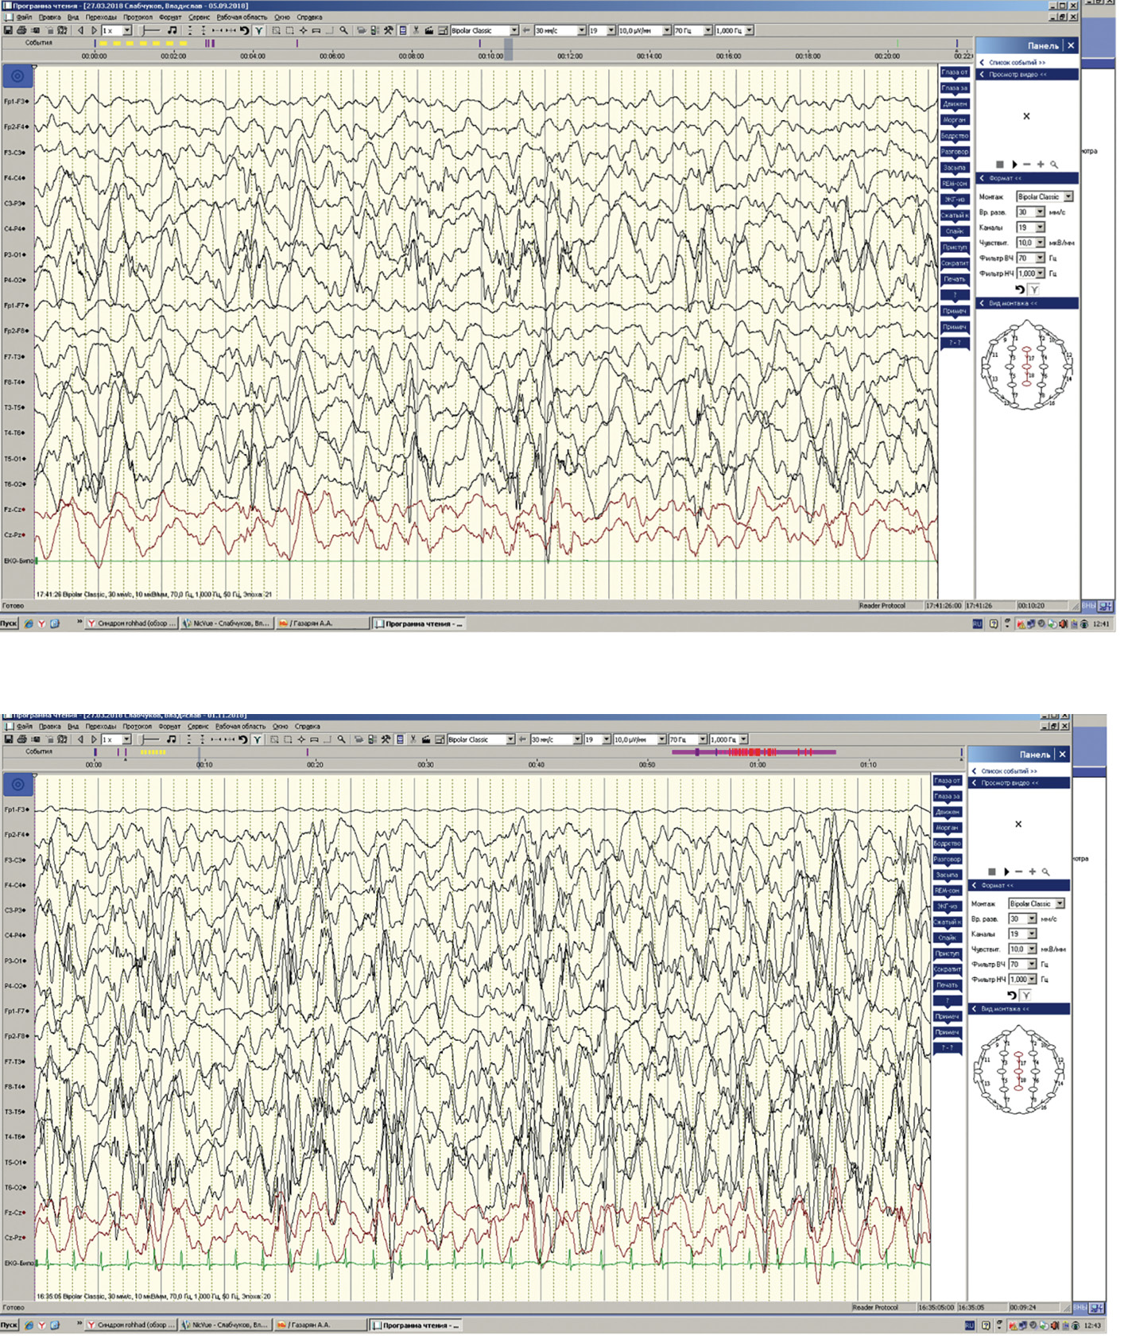The height and width of the screenshot is (1343, 1128).
Task: Toggle the Y filter button in upper Формат panel
Action: coord(1034,289)
